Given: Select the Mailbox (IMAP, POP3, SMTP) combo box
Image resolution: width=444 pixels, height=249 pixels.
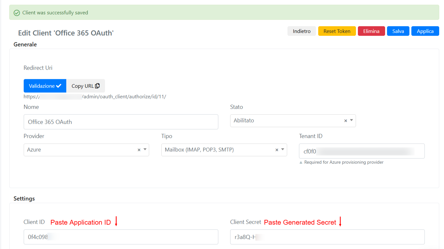Looking at the screenshot, I should [x=224, y=150].
